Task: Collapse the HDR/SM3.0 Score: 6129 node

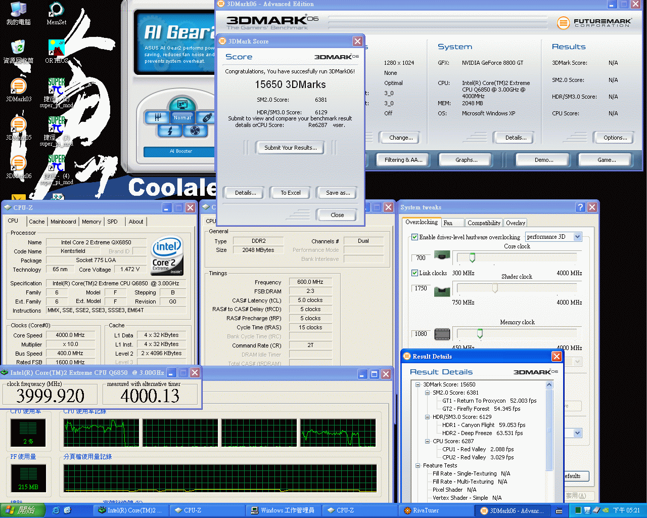Action: coord(427,417)
